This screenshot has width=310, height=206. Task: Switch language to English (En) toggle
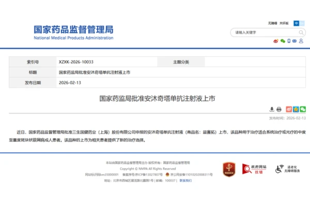[302, 23]
